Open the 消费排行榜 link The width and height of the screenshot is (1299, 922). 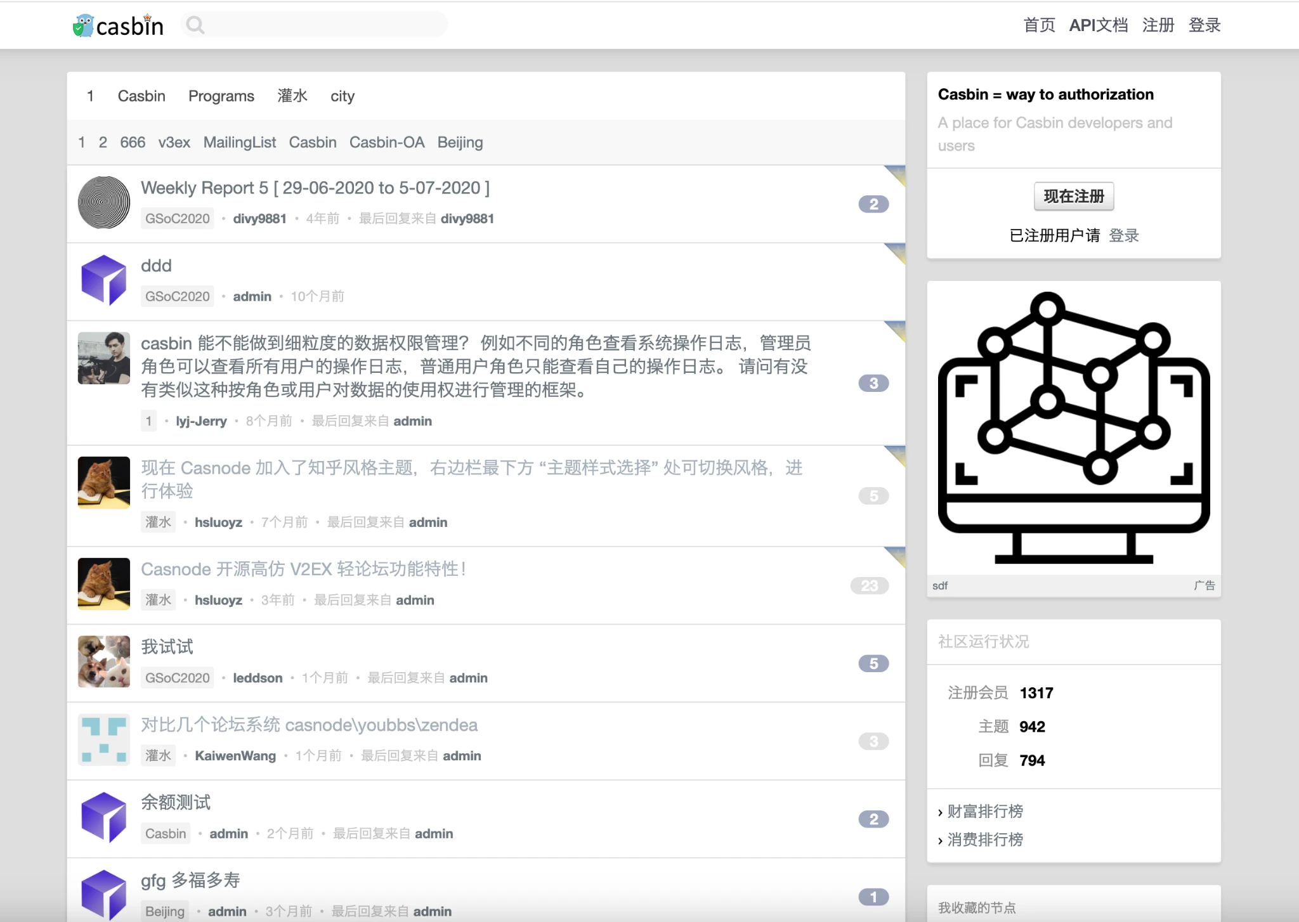984,840
